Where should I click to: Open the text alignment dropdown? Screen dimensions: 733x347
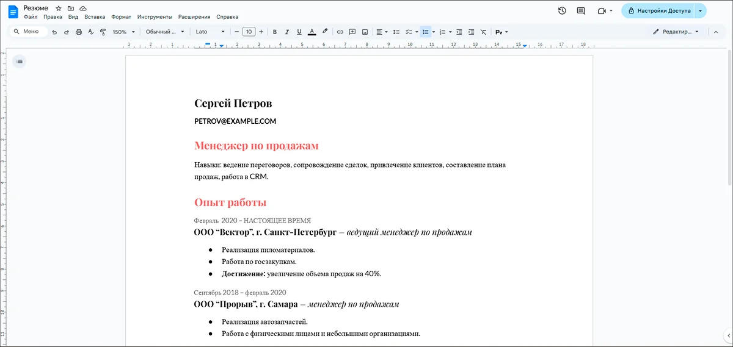381,32
